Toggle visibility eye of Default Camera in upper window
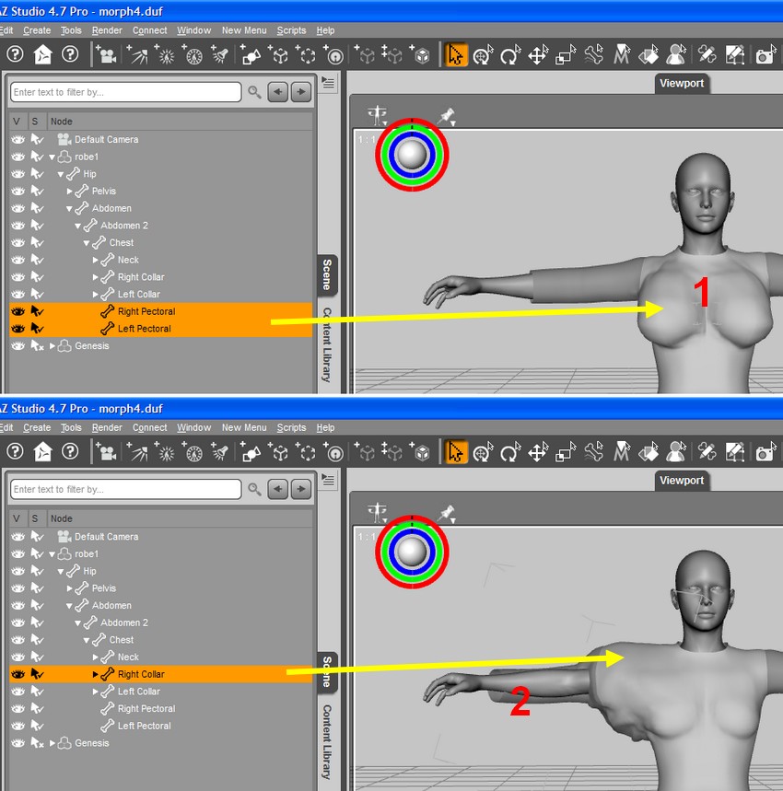Image resolution: width=783 pixels, height=791 pixels. tap(18, 139)
